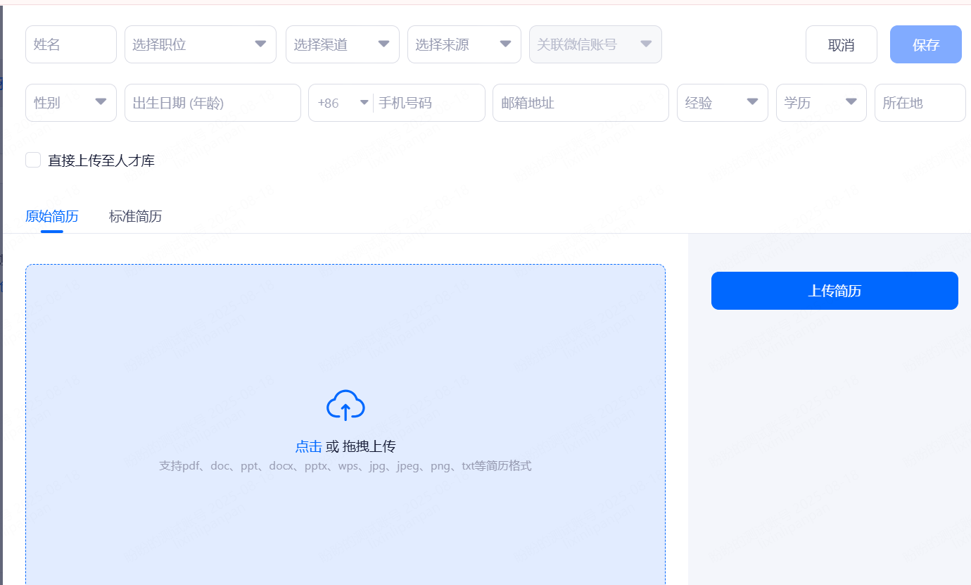Click the 取消 button
This screenshot has width=971, height=585.
pyautogui.click(x=841, y=45)
